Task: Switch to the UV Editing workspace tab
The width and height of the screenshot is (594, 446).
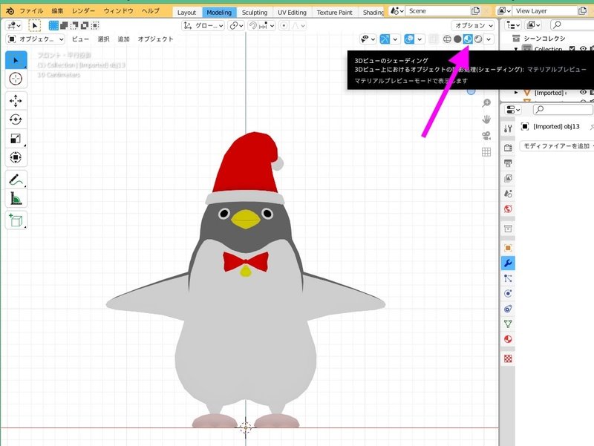Action: click(x=292, y=13)
